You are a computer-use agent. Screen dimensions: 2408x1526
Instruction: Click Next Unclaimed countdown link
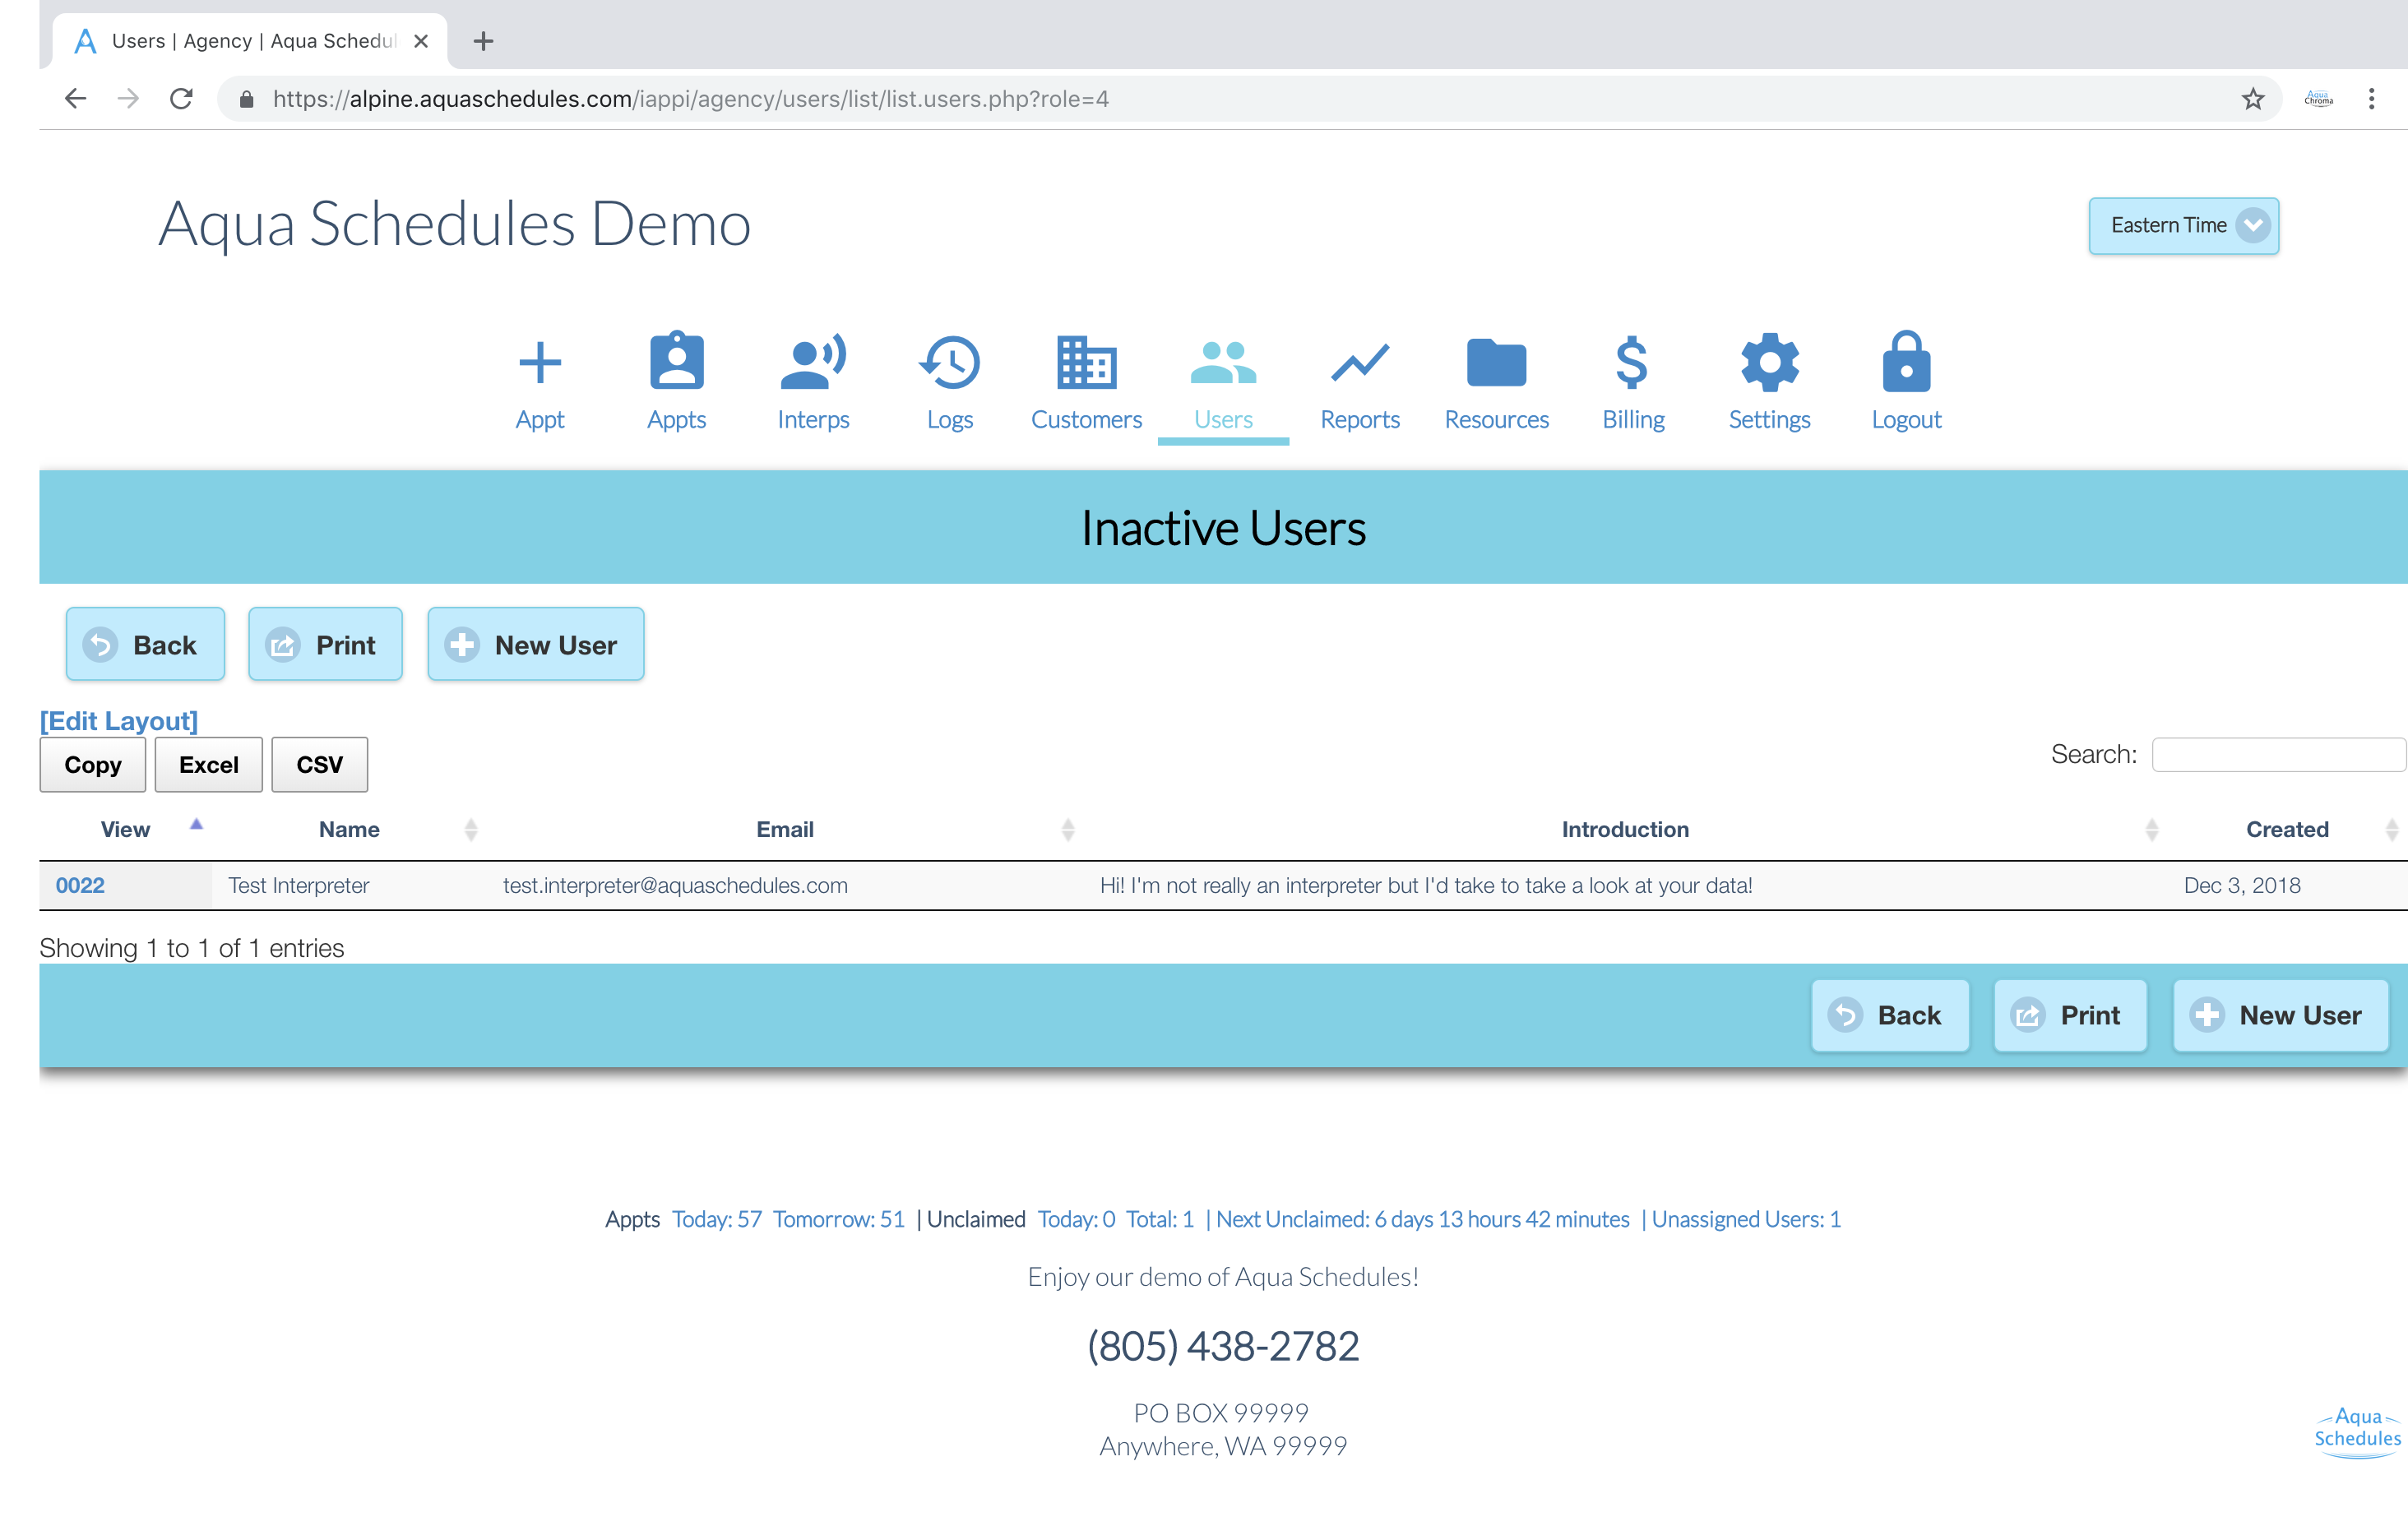tap(1422, 1219)
